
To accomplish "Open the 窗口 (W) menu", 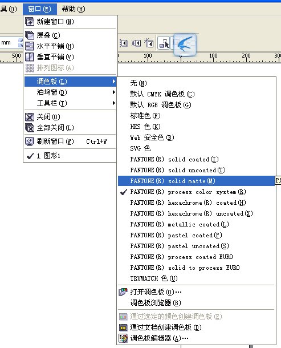I will click(39, 9).
